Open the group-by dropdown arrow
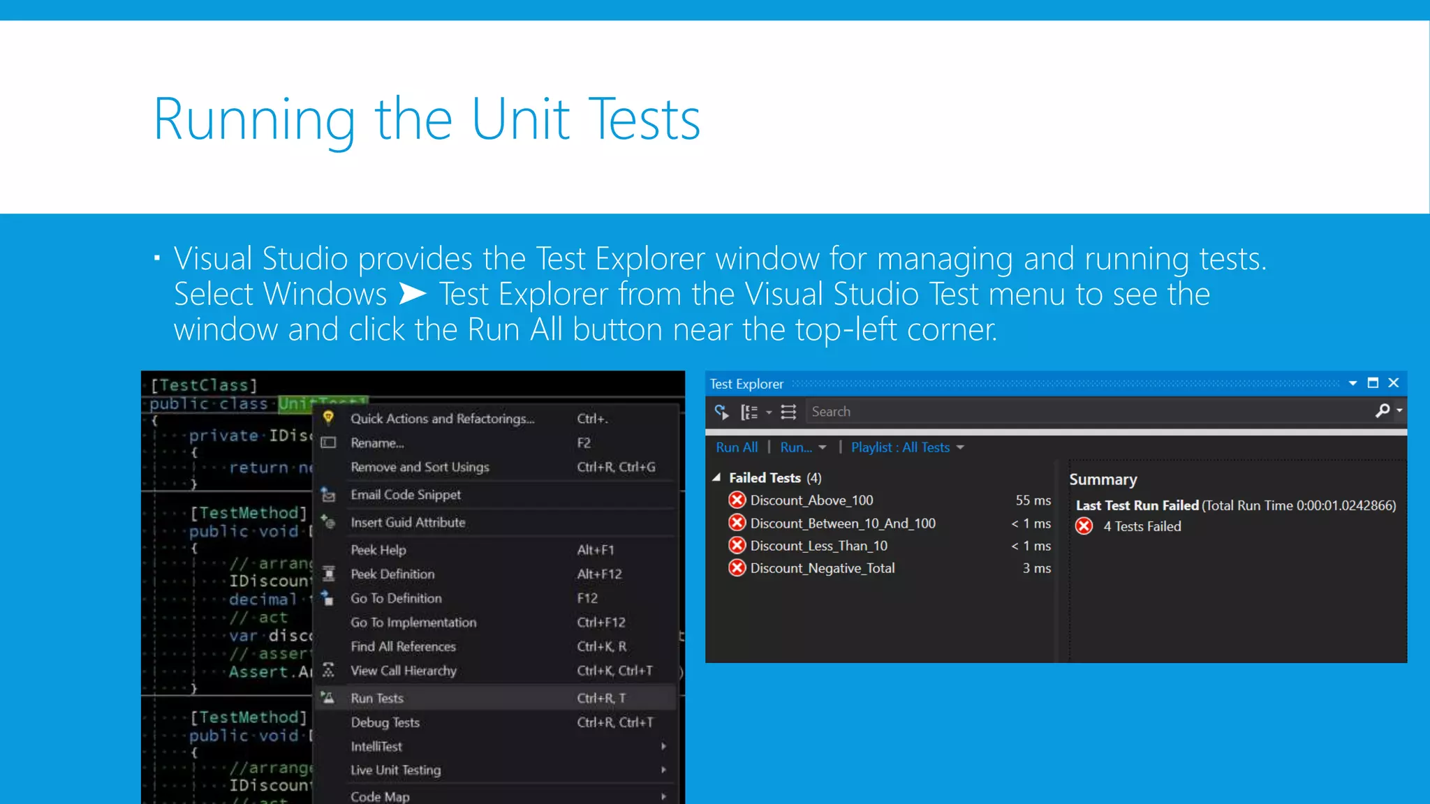 (x=769, y=412)
